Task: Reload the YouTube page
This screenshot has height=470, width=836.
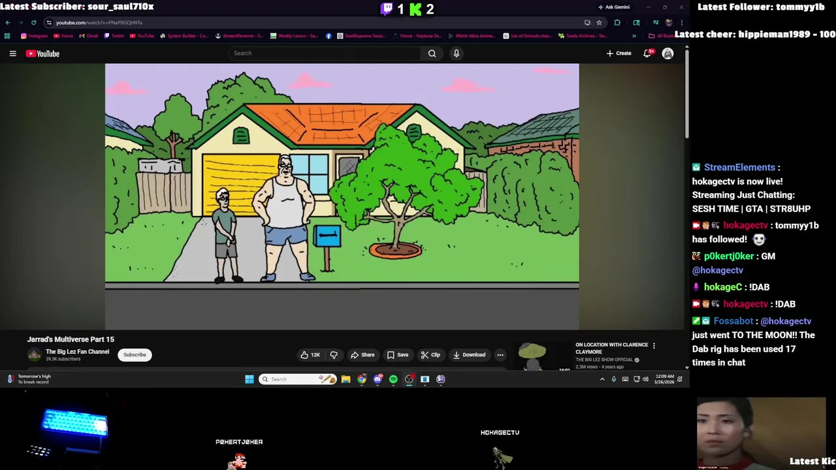Action: pyautogui.click(x=34, y=23)
